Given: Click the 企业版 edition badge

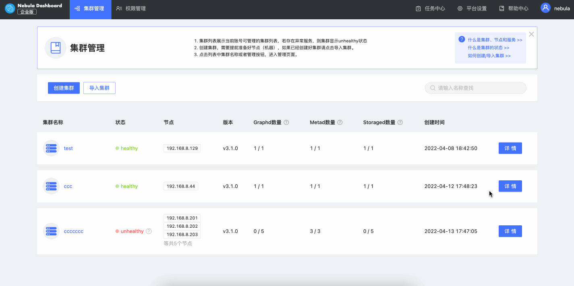Looking at the screenshot, I should pyautogui.click(x=27, y=12).
